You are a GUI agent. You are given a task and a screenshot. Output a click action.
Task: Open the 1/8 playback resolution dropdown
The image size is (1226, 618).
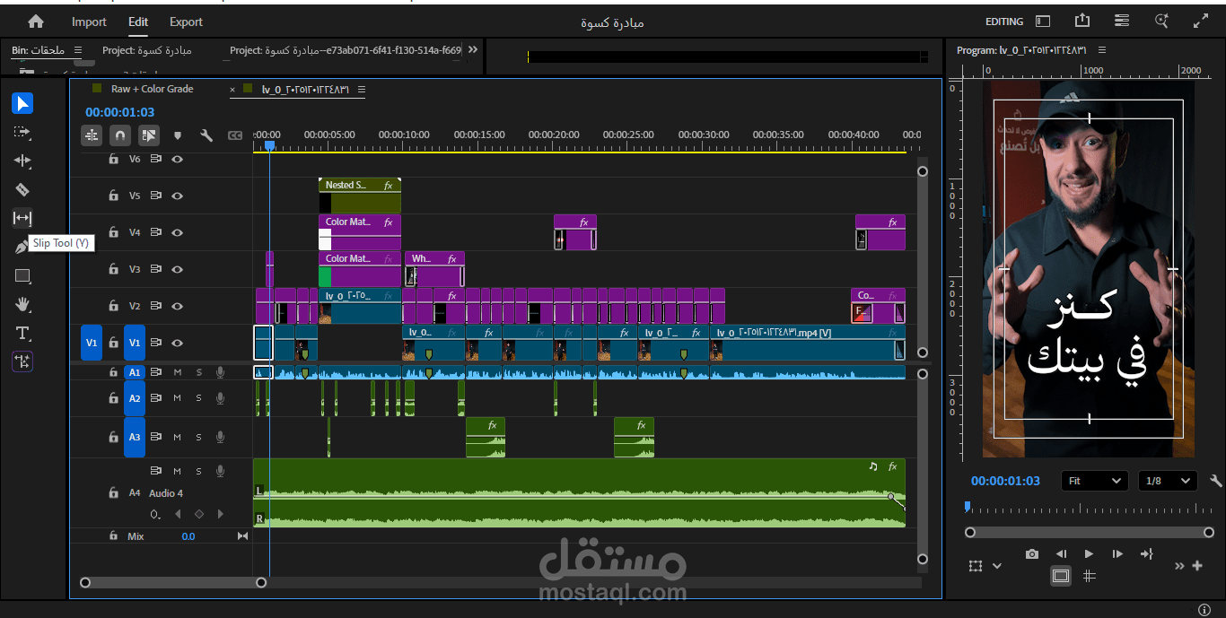(x=1167, y=481)
